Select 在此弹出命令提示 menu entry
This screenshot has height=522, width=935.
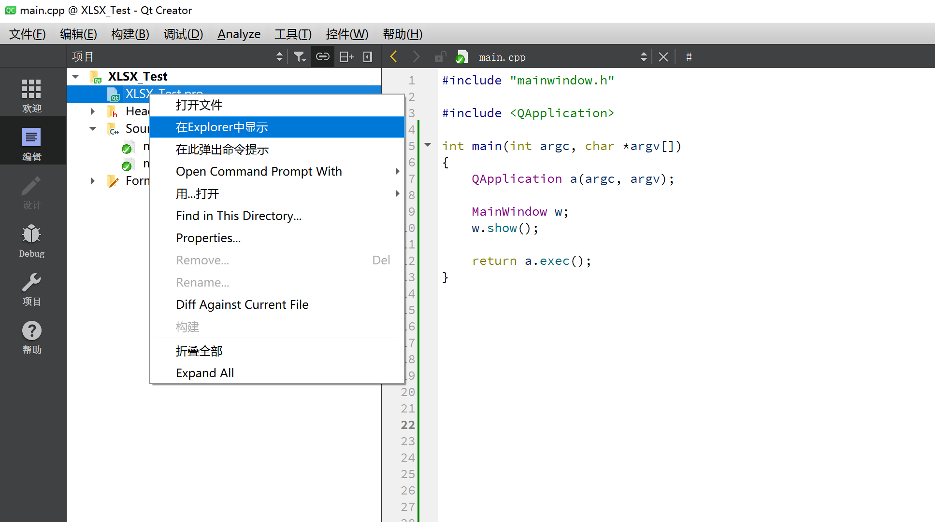click(x=277, y=150)
